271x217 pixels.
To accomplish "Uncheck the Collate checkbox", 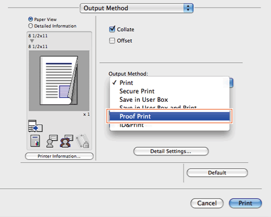I will (112, 29).
